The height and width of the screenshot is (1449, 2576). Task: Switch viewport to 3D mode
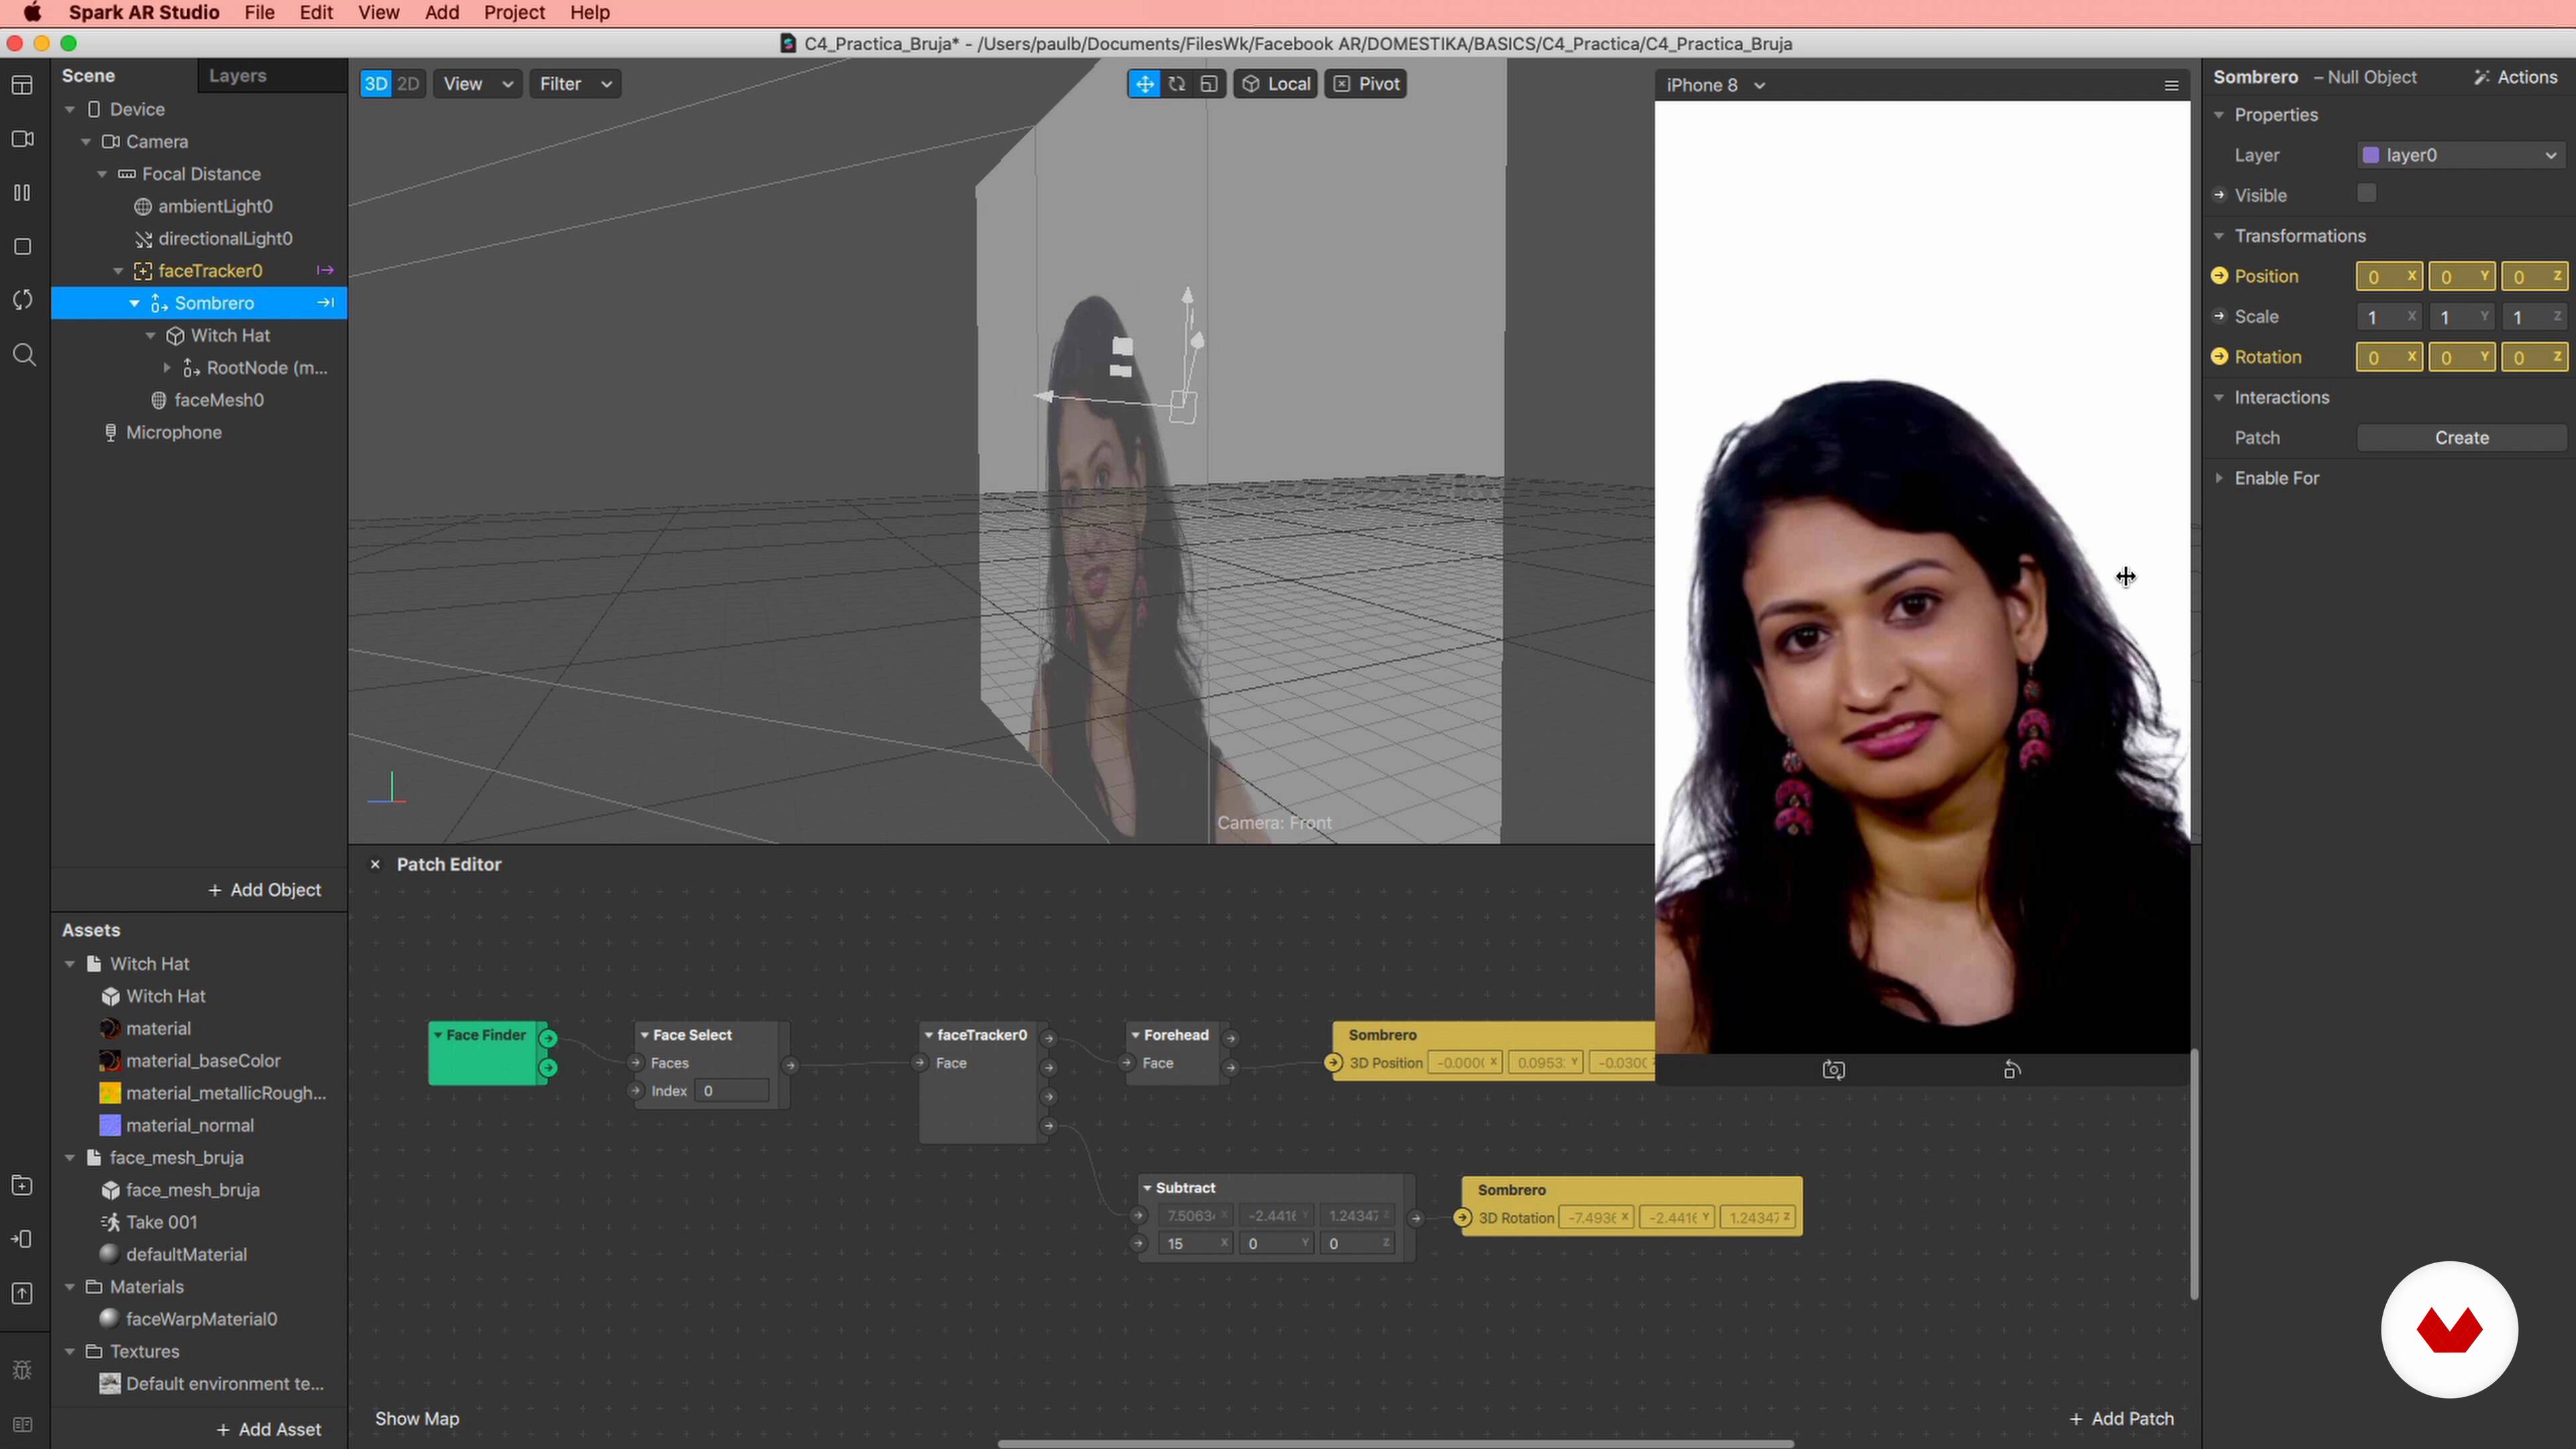(376, 84)
